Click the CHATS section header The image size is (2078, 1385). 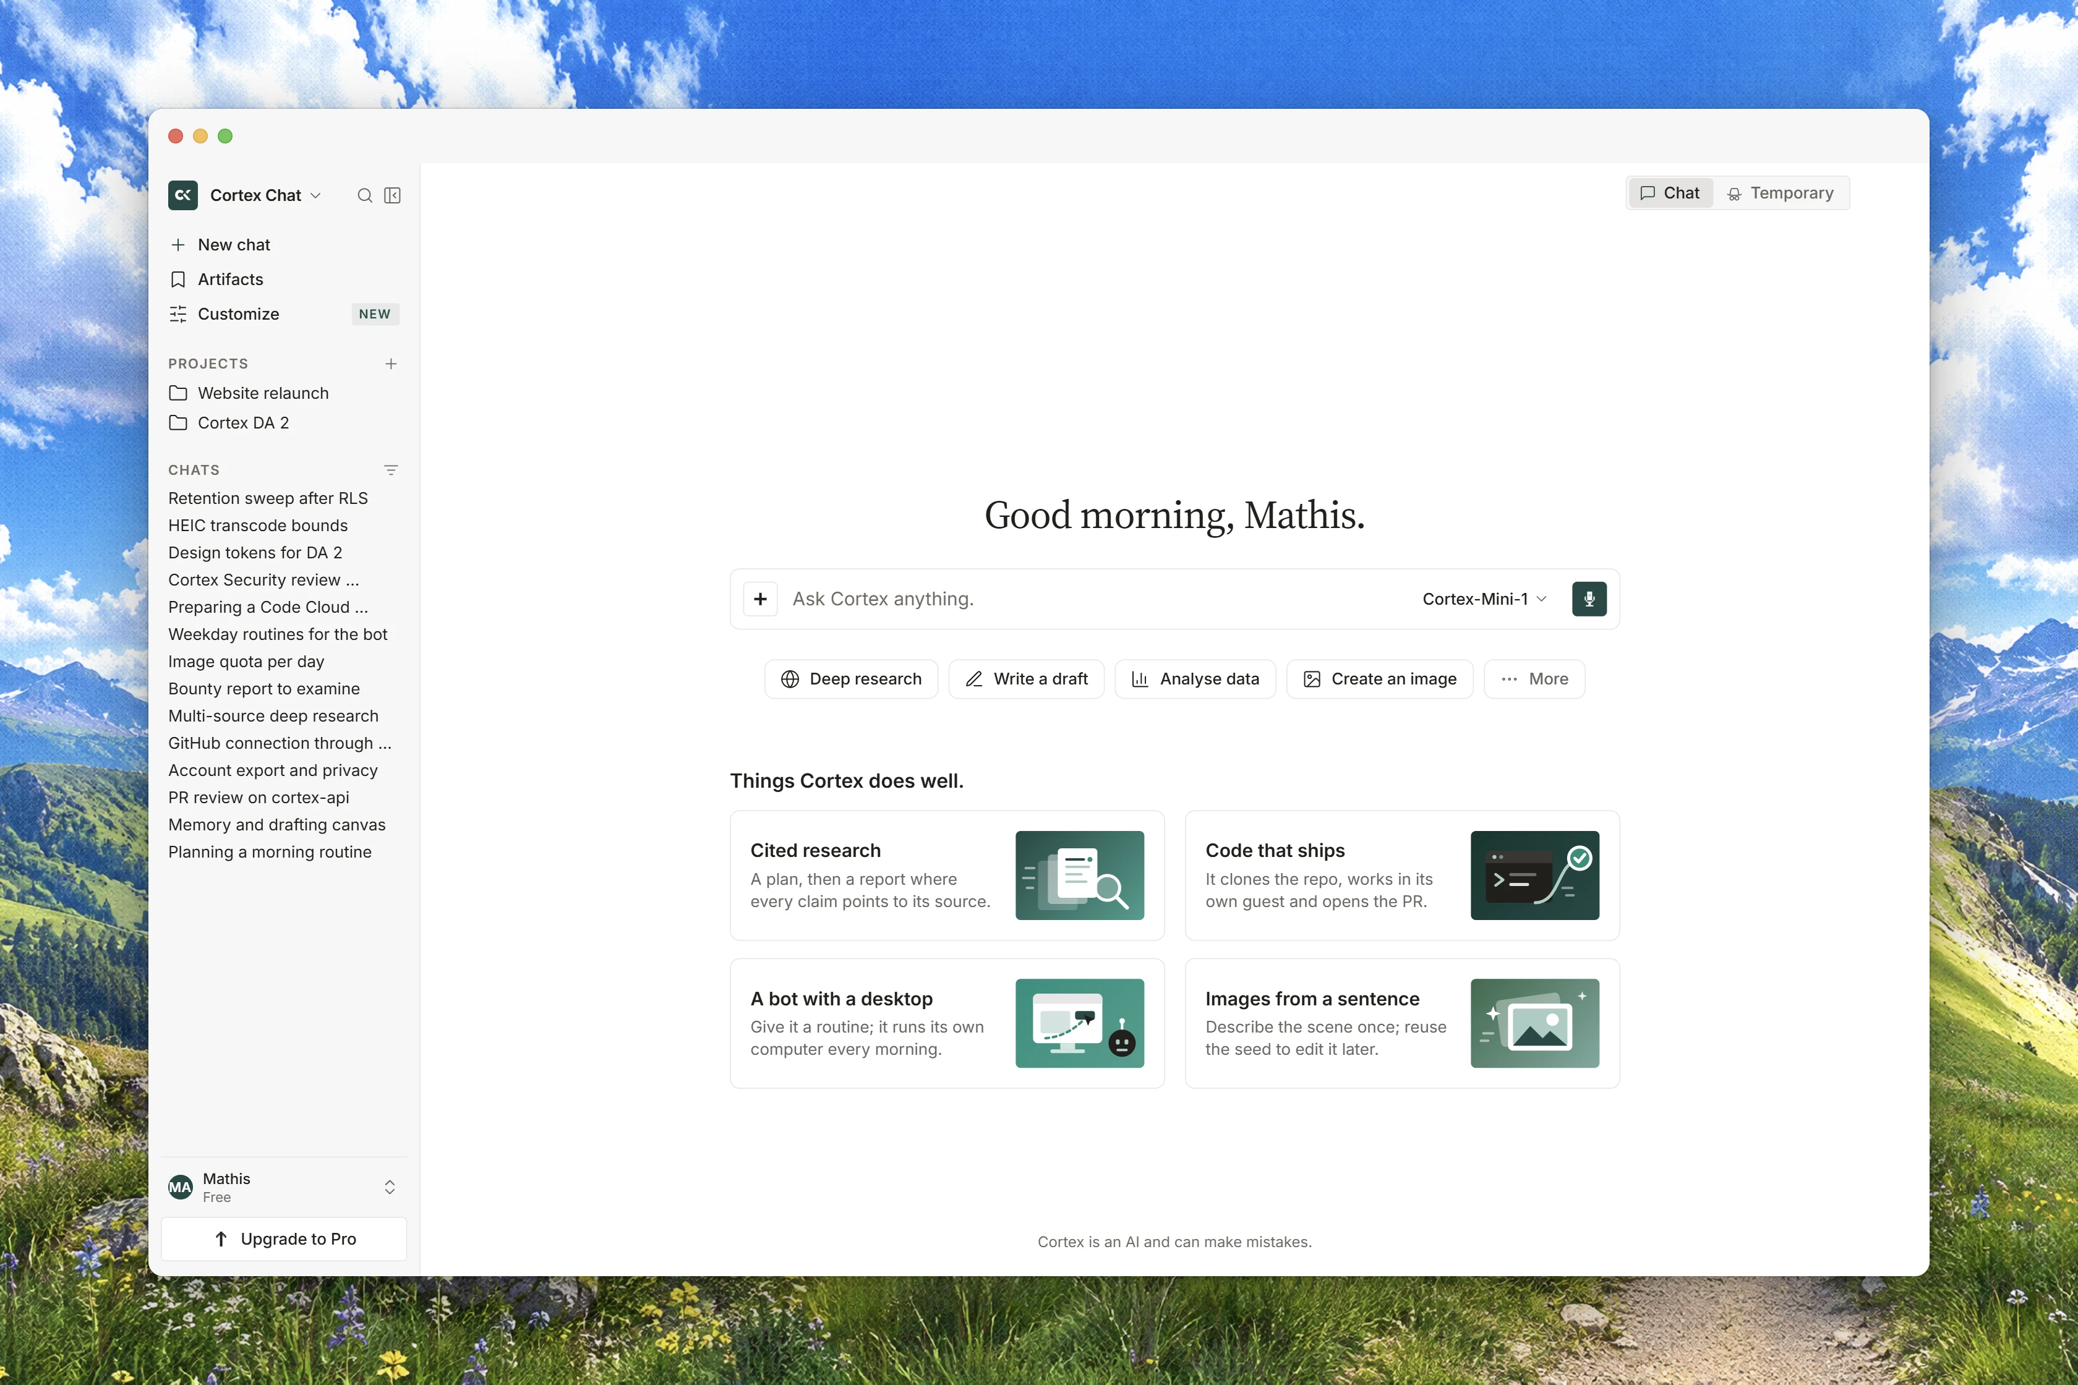(x=194, y=470)
